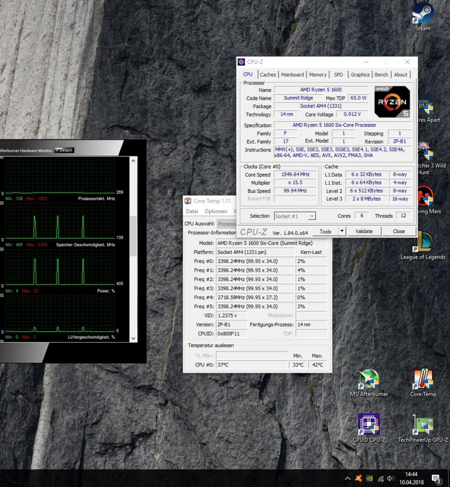Open the network Wi-Fi tray icon
This screenshot has height=487, width=450.
(x=381, y=479)
